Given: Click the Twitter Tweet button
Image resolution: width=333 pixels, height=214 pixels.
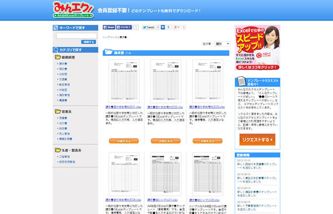Looking at the screenshot, I should [148, 27].
